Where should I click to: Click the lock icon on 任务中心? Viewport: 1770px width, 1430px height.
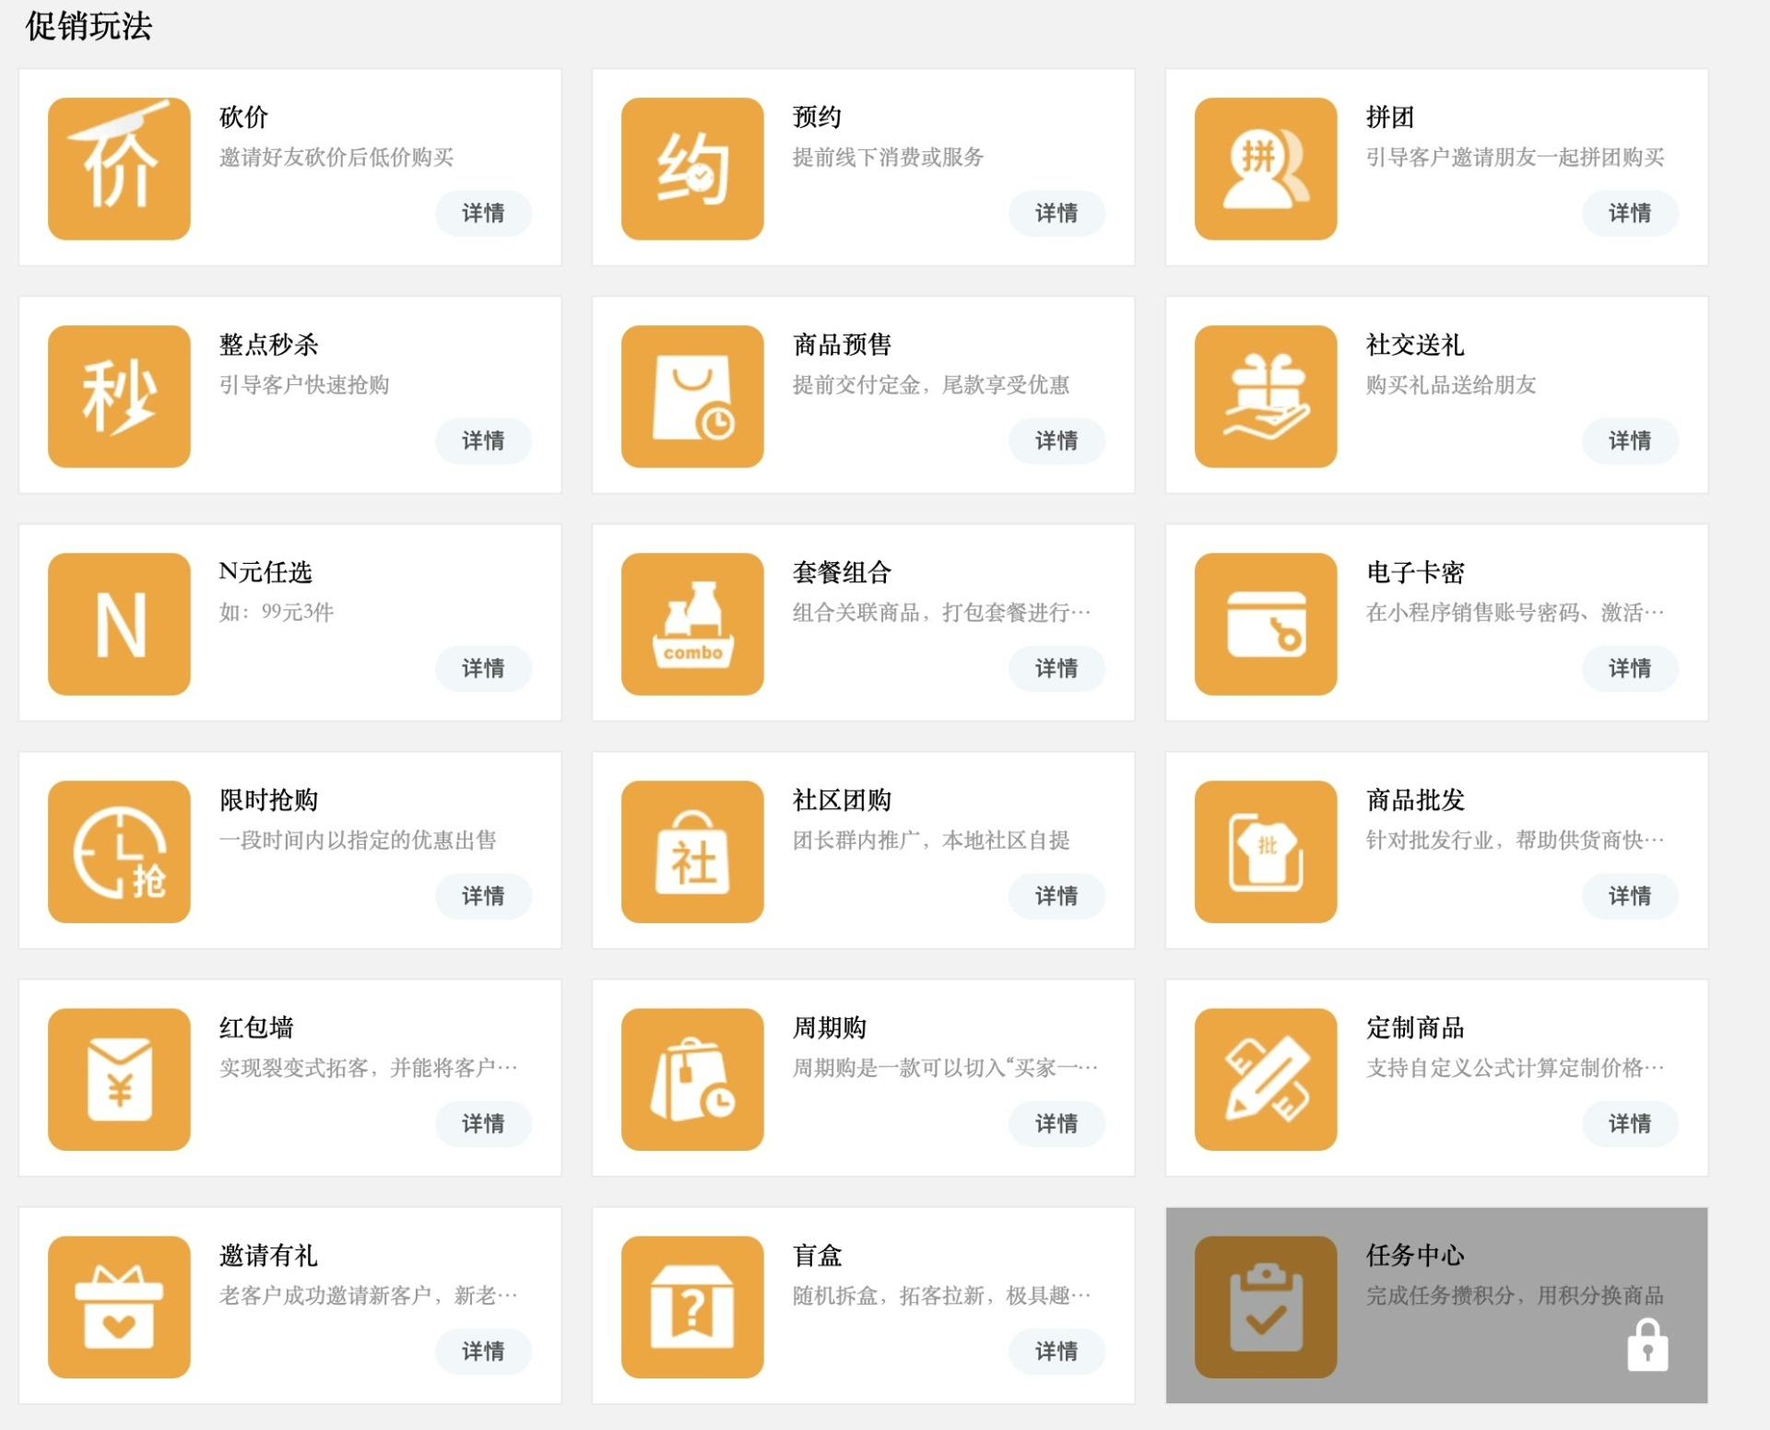1647,1346
